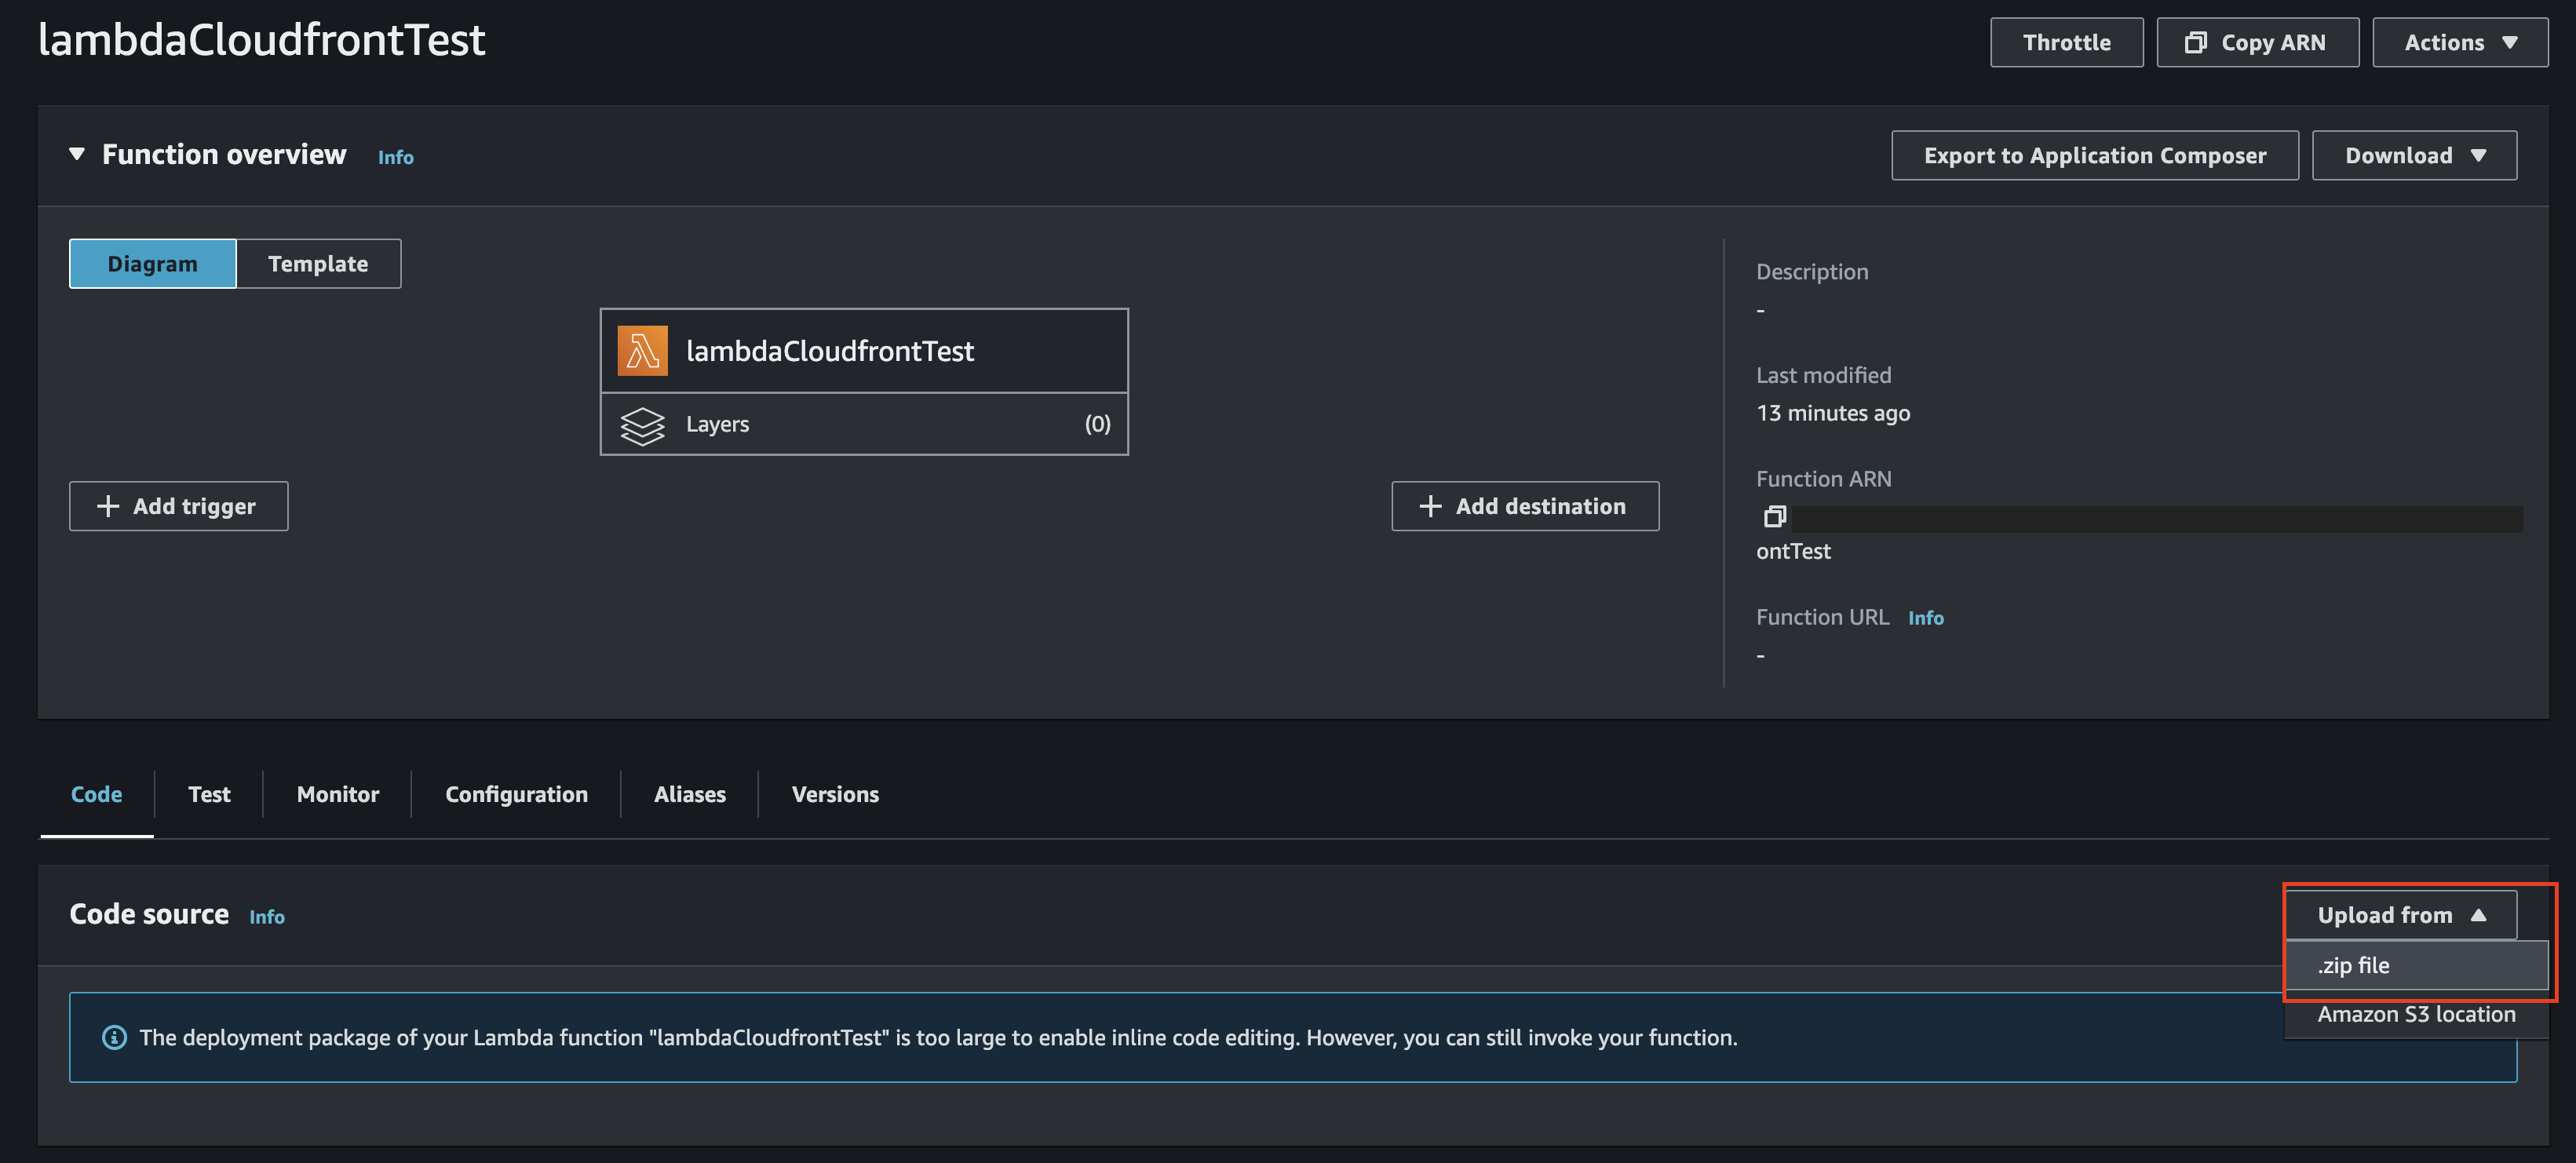Select the lambdaCloudfrontTest diagram box
This screenshot has width=2576, height=1163.
click(x=864, y=351)
